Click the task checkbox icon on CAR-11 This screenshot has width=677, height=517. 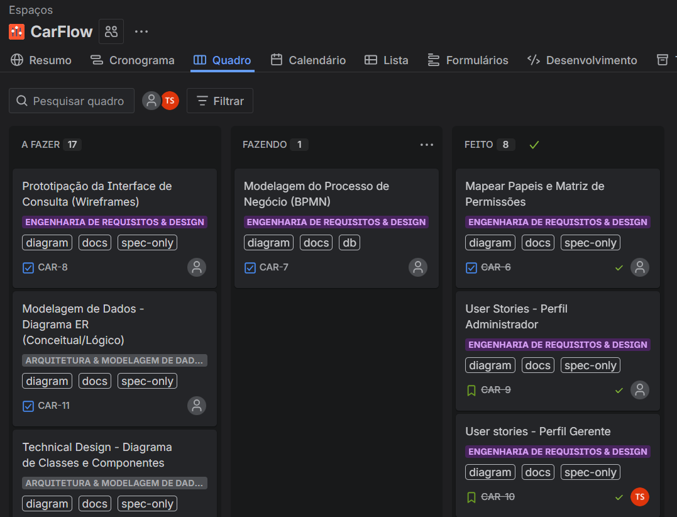(28, 406)
